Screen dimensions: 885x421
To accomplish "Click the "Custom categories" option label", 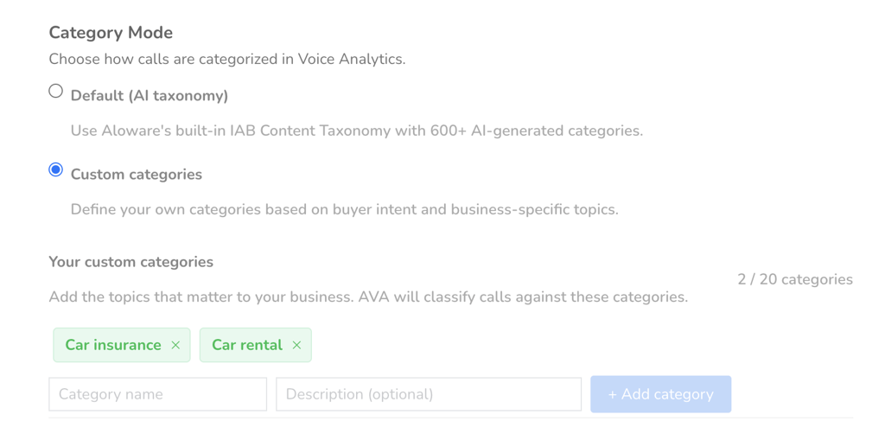I will 137,175.
